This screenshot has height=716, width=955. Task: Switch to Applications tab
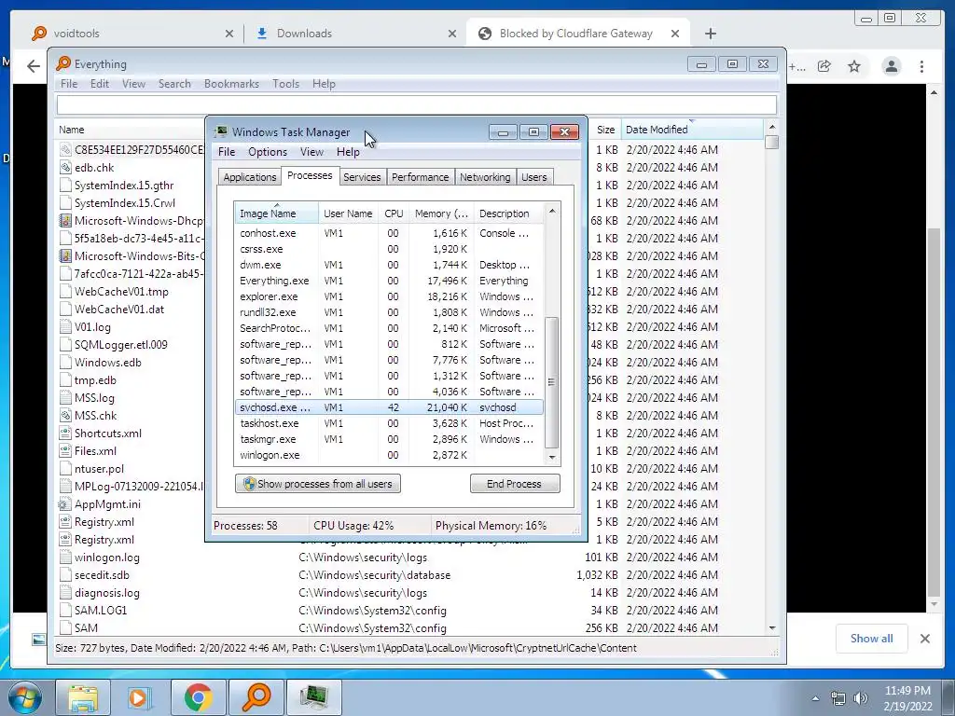tap(250, 177)
